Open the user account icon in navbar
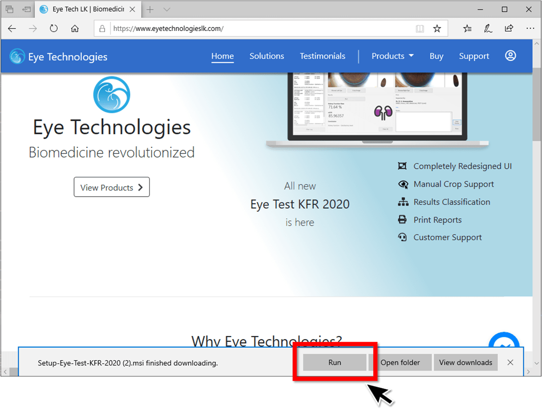Screen dimensions: 542x415 [511, 56]
